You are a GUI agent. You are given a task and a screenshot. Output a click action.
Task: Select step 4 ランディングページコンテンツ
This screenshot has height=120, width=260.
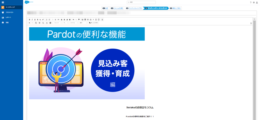click(156, 8)
